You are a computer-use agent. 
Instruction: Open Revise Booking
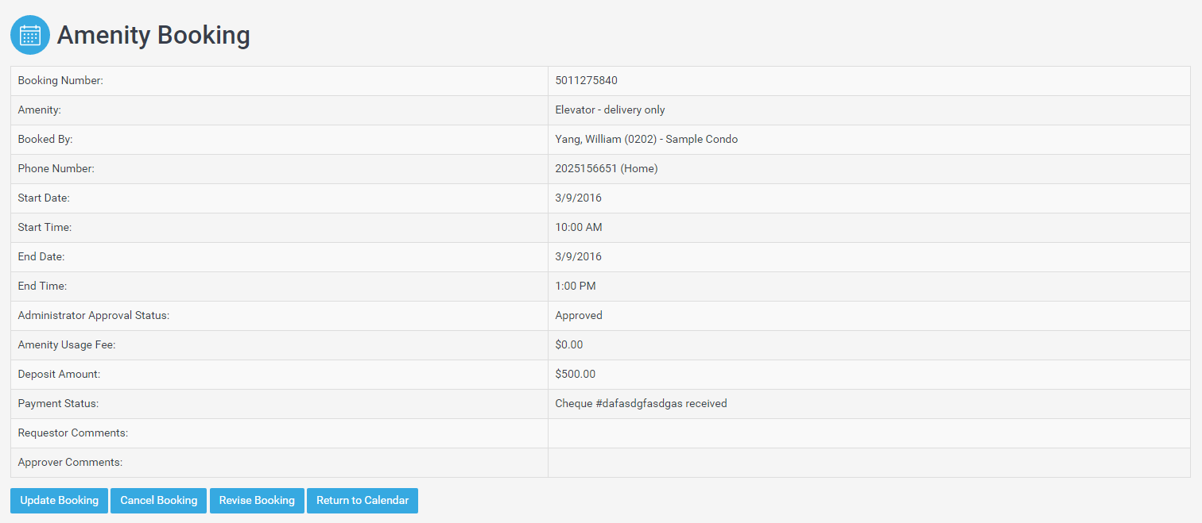tap(257, 501)
